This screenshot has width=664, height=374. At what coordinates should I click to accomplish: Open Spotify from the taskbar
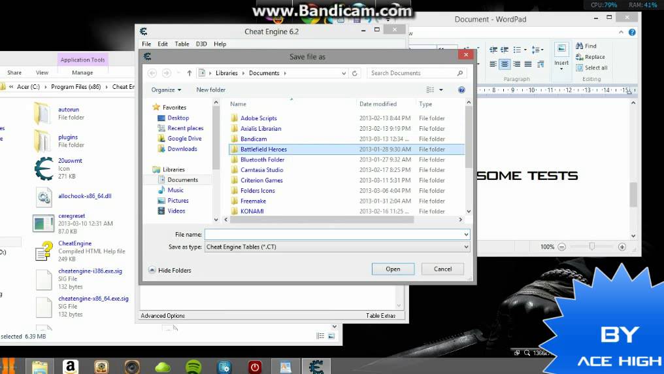tap(193, 367)
